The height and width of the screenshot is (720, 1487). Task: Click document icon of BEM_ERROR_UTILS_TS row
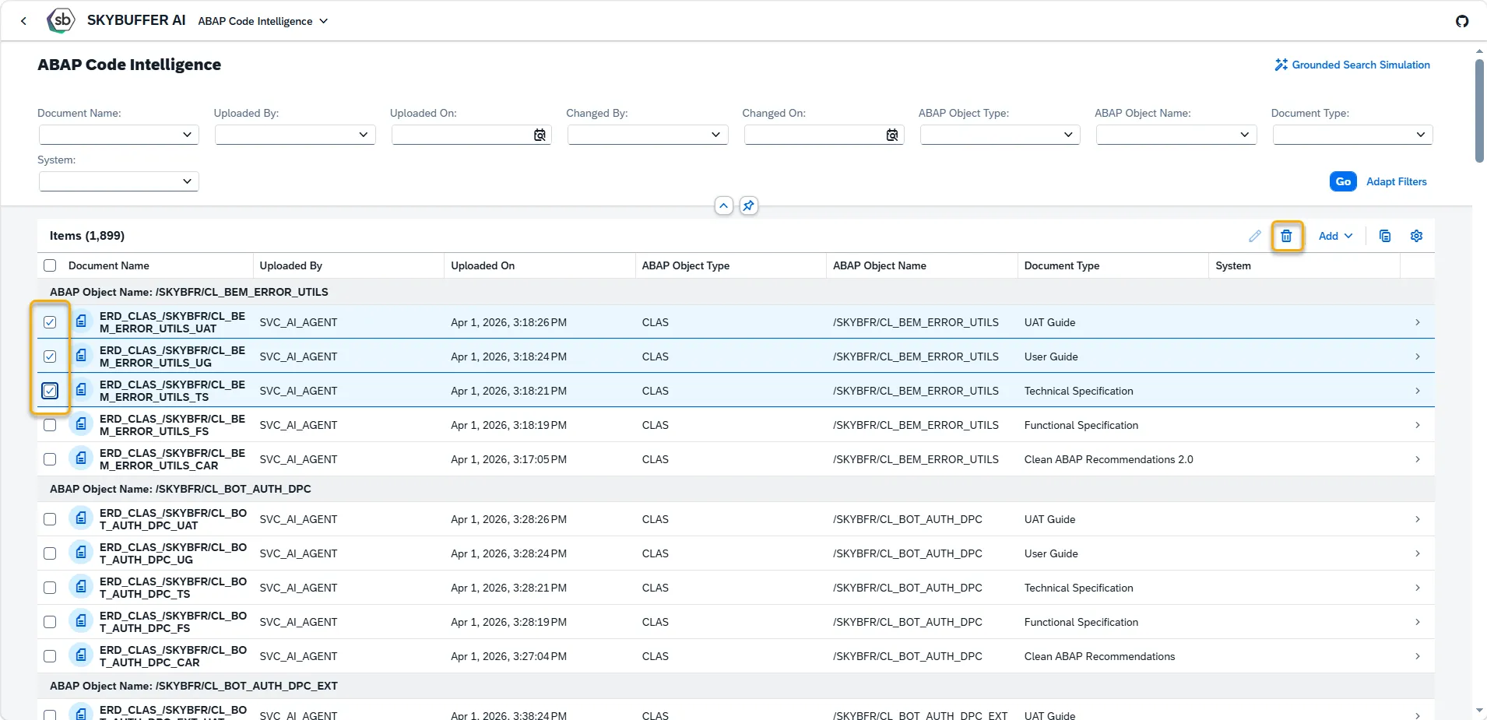click(x=81, y=390)
